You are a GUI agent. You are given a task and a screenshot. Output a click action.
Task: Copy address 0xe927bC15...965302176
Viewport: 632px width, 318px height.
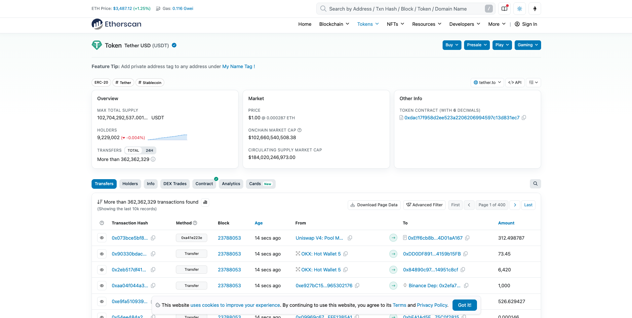(x=357, y=286)
